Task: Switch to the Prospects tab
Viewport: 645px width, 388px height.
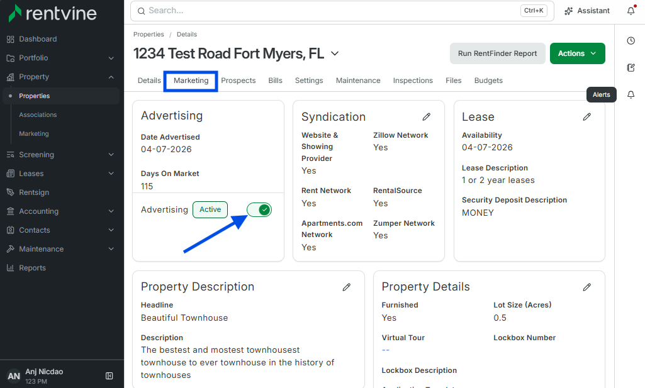Action: 238,80
